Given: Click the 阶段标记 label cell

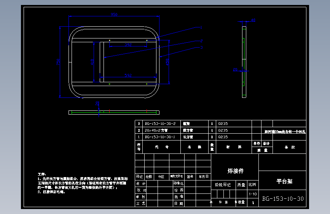Looking at the screenshot, I should (223, 185).
